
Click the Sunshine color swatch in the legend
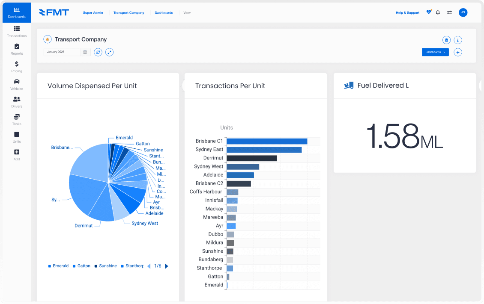(96, 266)
